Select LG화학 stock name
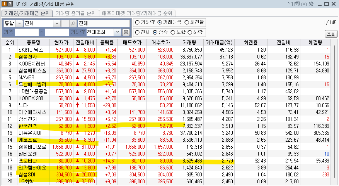The width and height of the screenshot is (339, 186). pos(26,181)
